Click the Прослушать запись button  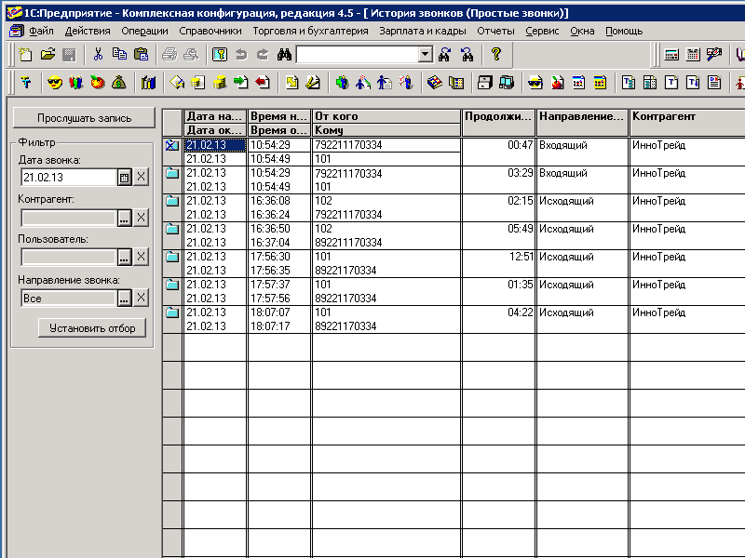(x=84, y=118)
